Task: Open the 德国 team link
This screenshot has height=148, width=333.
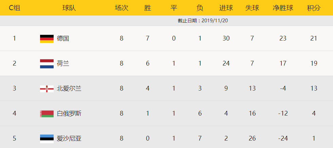Action: pyautogui.click(x=63, y=39)
